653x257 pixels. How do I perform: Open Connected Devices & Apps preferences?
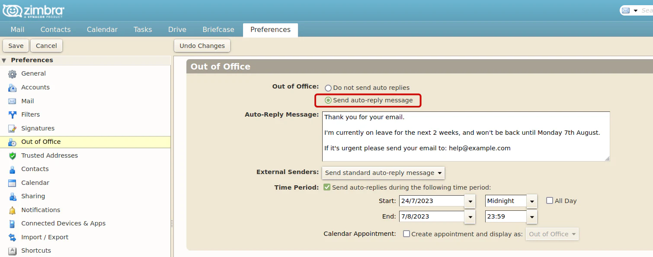tap(85, 223)
